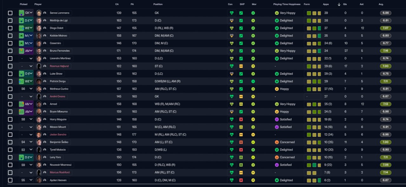Click André Onana's morale icon

[x=253, y=97]
